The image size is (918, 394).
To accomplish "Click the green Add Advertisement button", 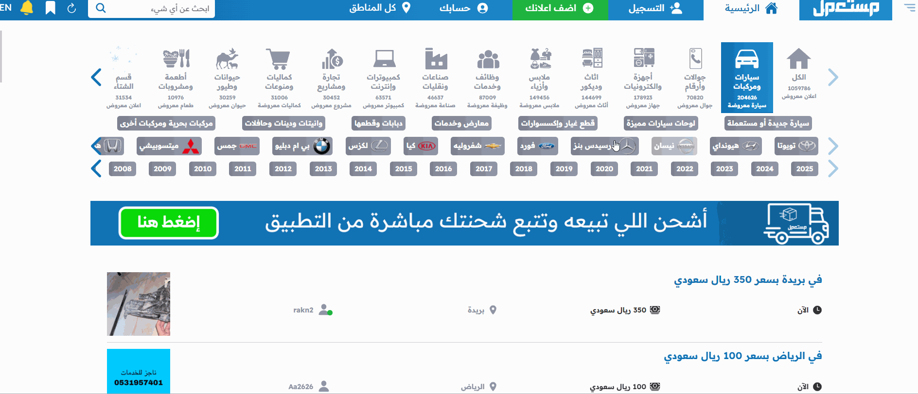I will click(x=560, y=9).
